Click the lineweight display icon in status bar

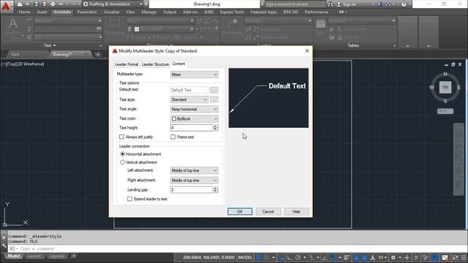[347, 257]
